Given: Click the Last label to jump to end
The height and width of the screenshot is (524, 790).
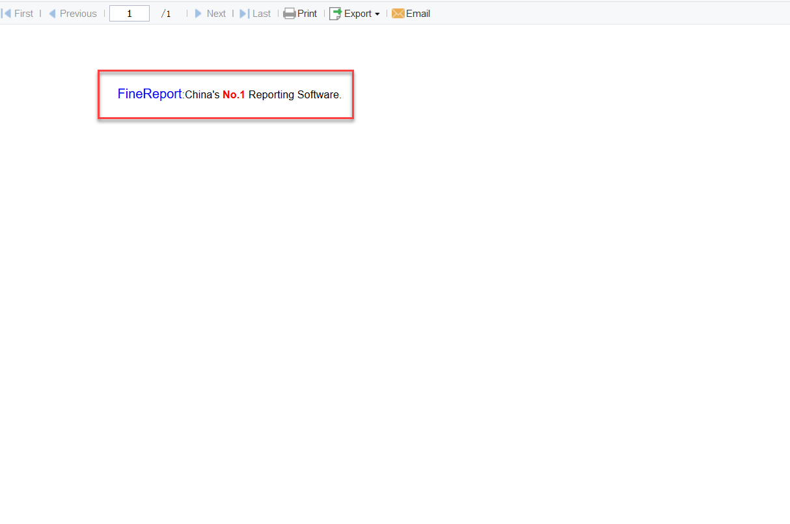Looking at the screenshot, I should click(x=261, y=13).
